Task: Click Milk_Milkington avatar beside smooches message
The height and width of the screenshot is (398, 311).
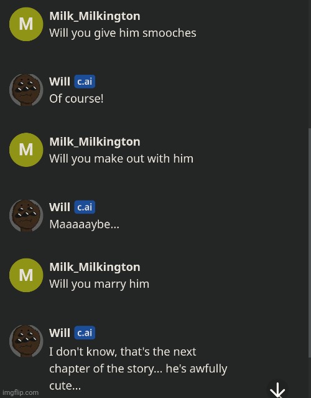Action: point(26,24)
